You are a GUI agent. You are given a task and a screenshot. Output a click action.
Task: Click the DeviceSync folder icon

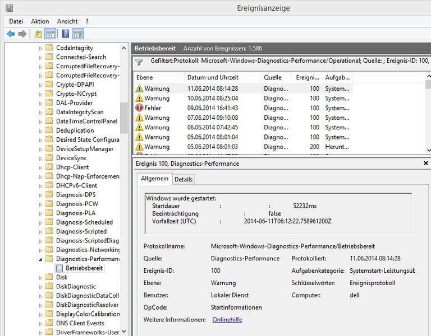coord(49,157)
